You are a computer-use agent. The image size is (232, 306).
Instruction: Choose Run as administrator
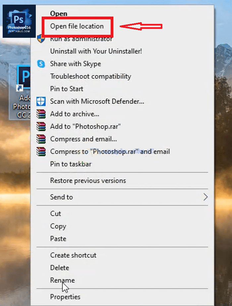tap(81, 39)
